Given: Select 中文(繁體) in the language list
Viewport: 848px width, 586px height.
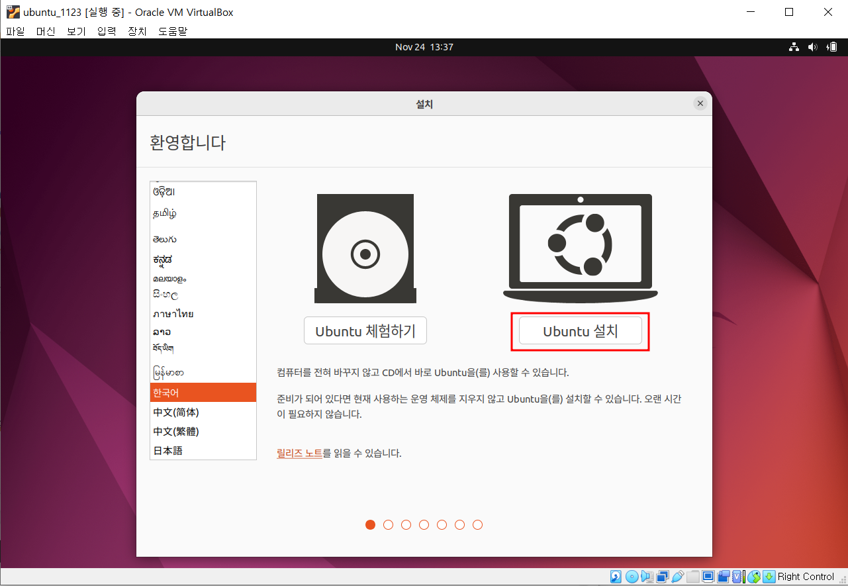Looking at the screenshot, I should (203, 431).
